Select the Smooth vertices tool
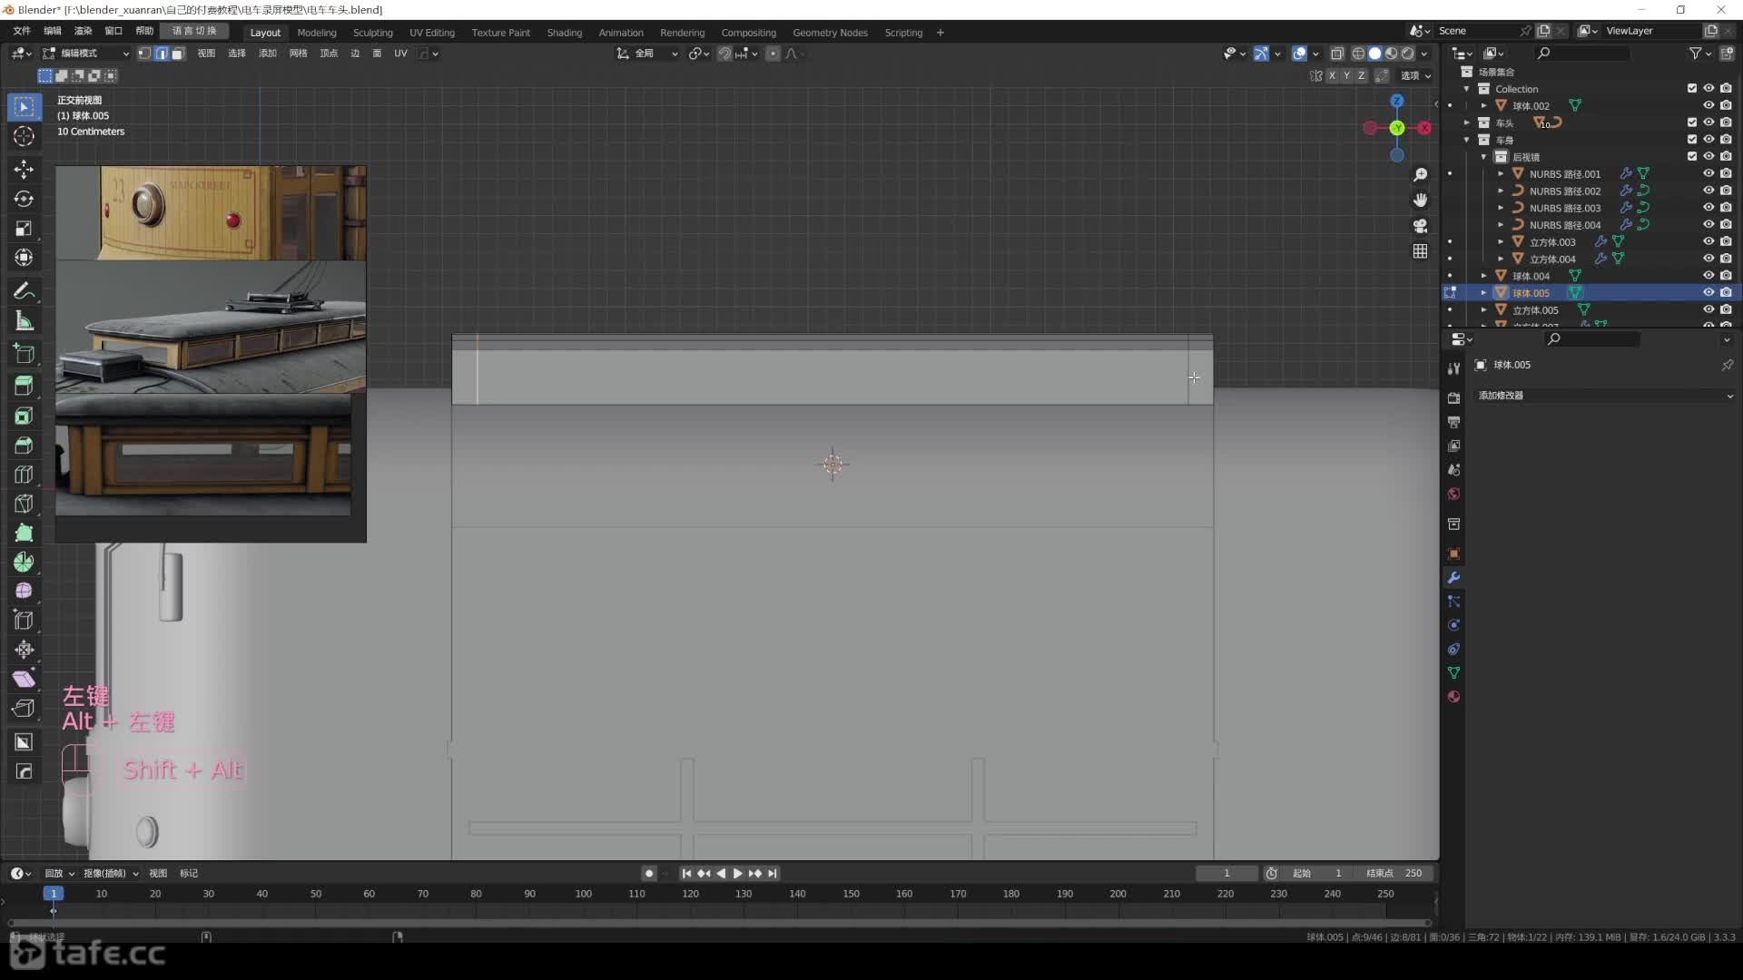Screen dimensions: 1743x980 coord(25,591)
